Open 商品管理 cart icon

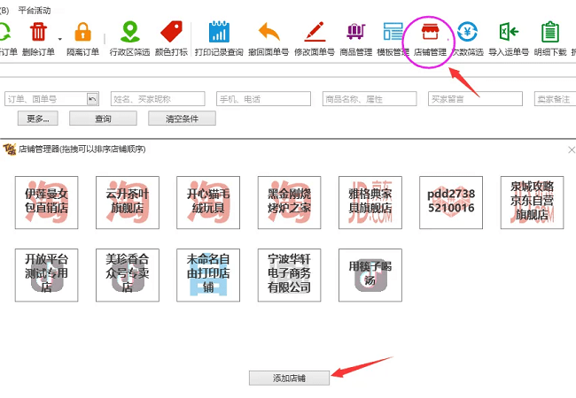[355, 34]
